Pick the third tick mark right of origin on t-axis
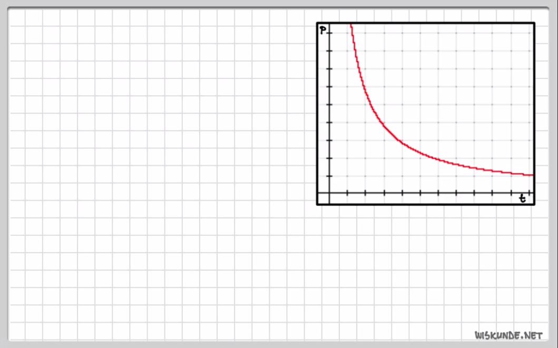 [384, 194]
